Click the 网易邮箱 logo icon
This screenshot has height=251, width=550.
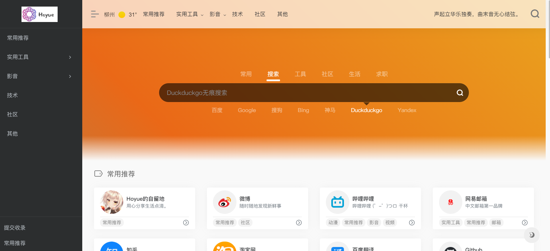[451, 202]
